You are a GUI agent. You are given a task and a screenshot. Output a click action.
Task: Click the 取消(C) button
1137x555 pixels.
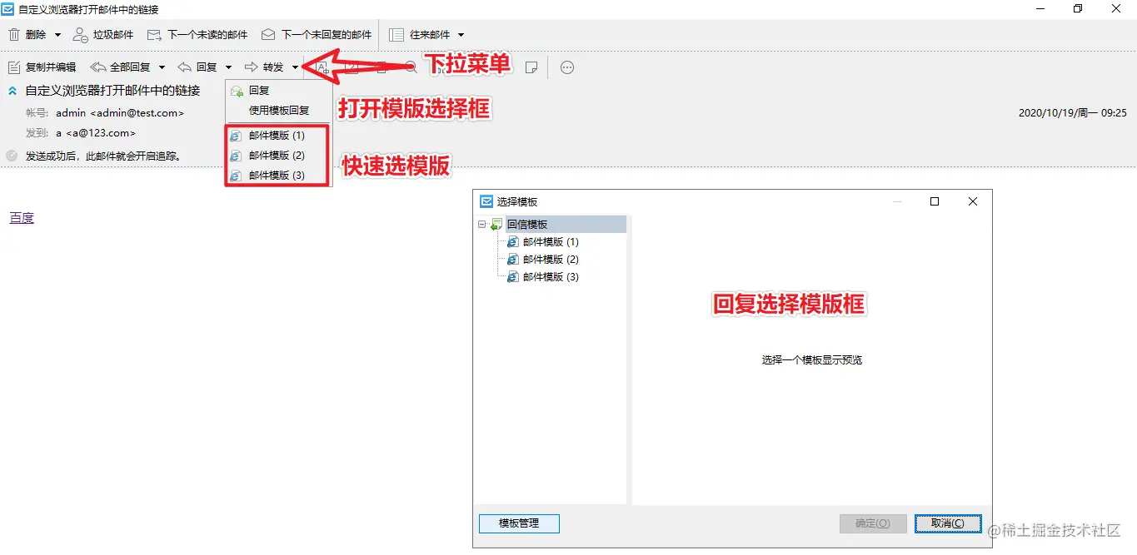pyautogui.click(x=948, y=523)
